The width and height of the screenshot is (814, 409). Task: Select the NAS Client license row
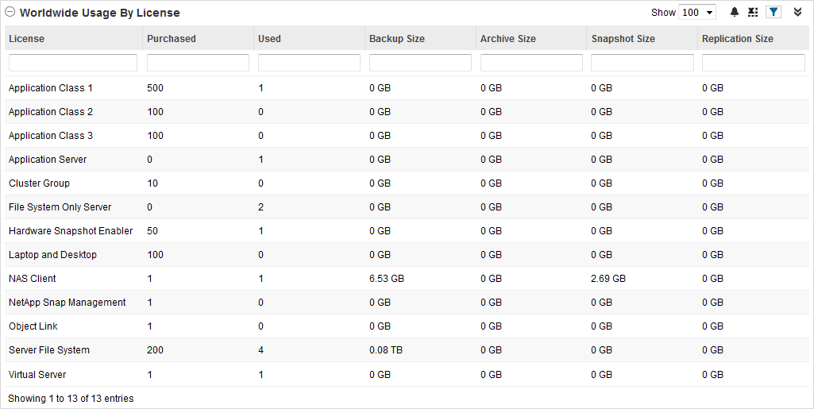coord(33,279)
